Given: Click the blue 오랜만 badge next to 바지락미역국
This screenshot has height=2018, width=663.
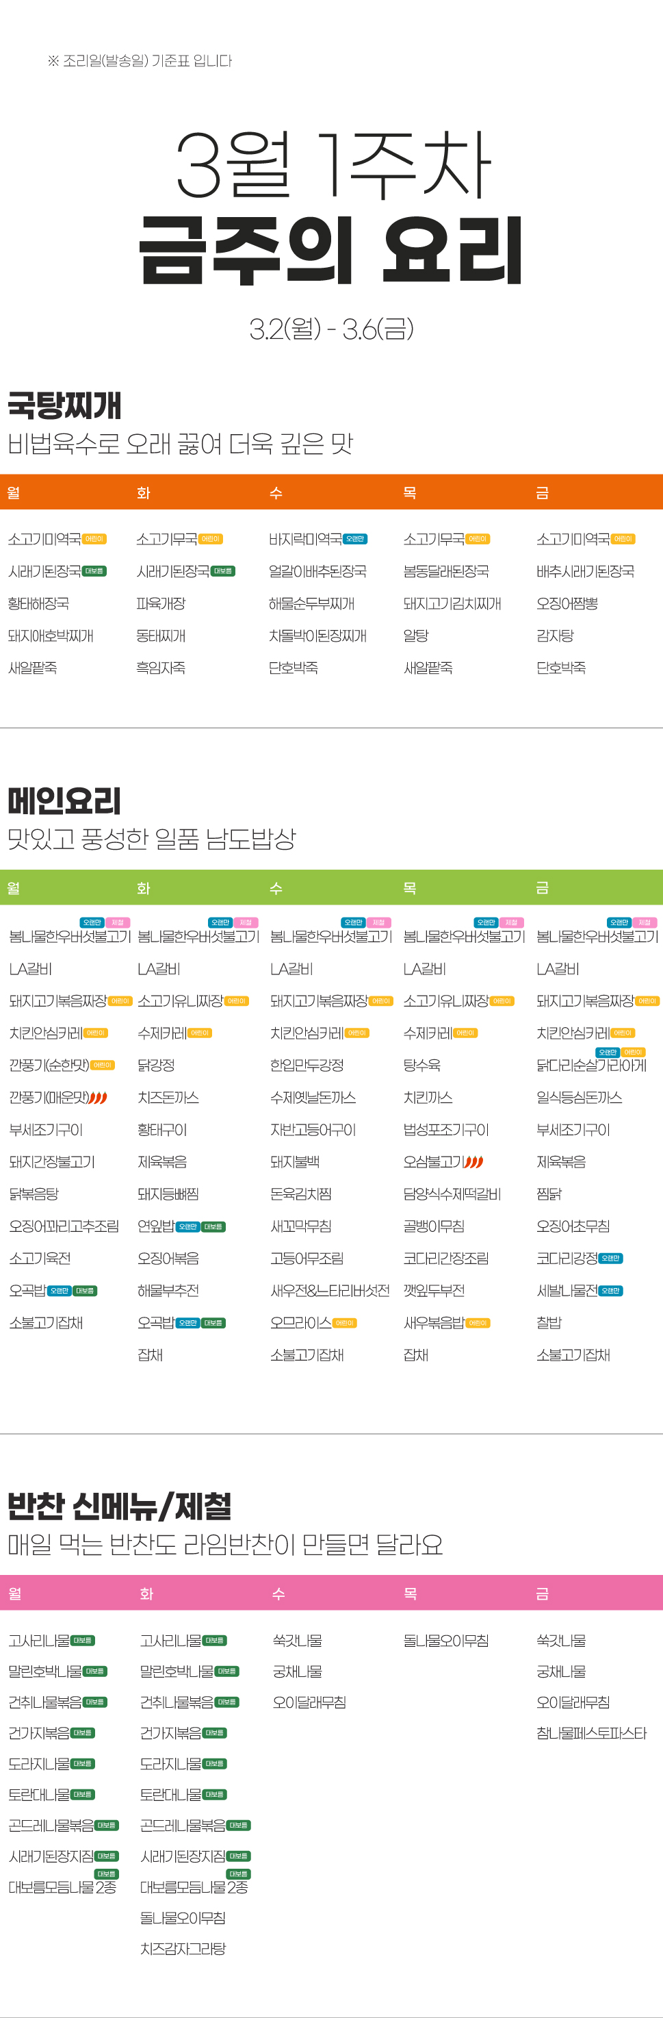Looking at the screenshot, I should coord(354,539).
